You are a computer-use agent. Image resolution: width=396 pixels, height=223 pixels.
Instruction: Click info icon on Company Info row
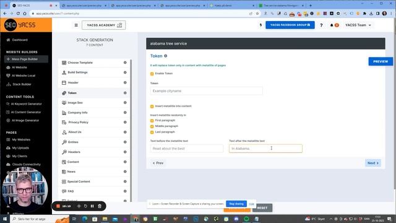[x=125, y=113]
